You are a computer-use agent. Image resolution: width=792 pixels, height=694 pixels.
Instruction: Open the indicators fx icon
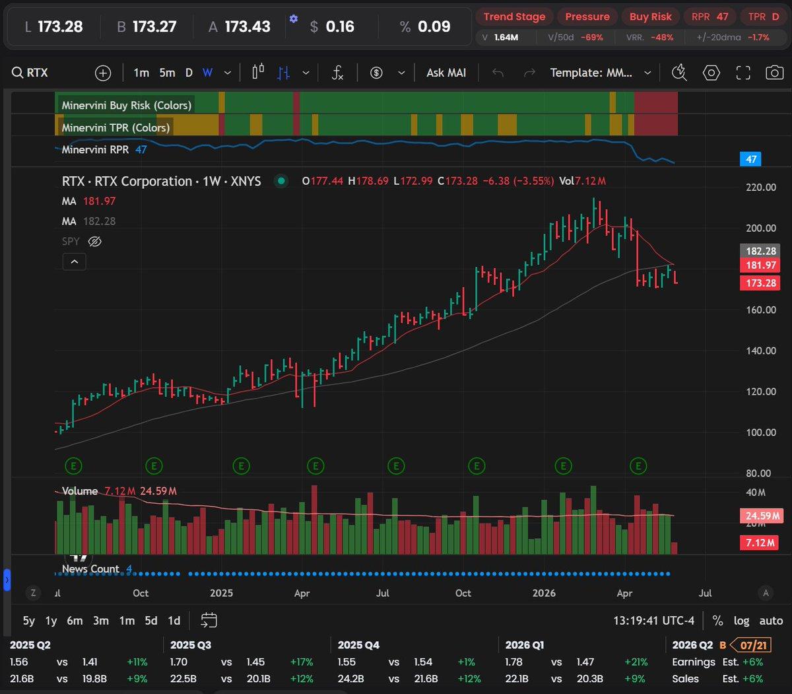[x=337, y=73]
